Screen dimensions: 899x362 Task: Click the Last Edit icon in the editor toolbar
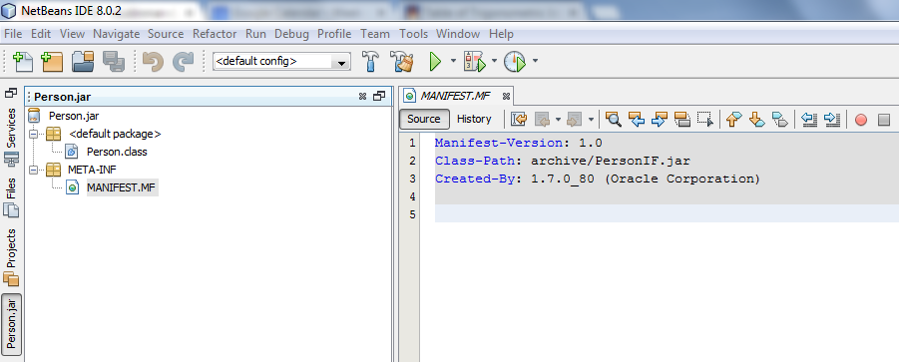519,119
